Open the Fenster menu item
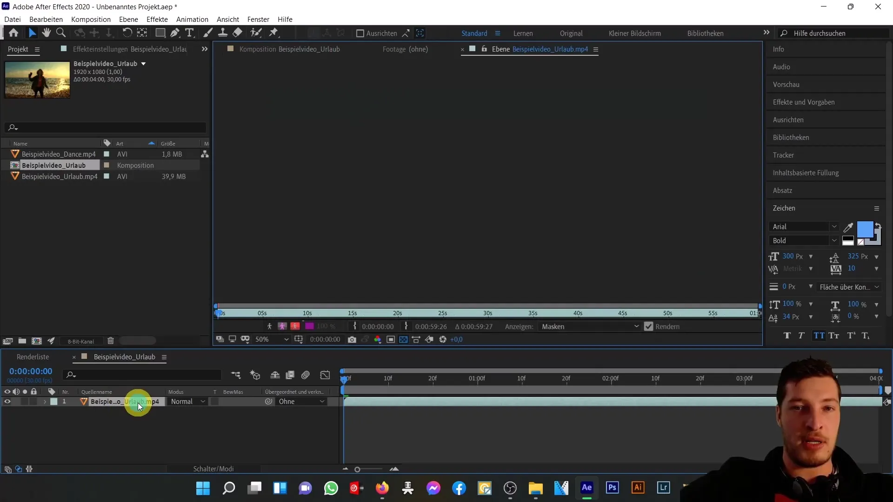The height and width of the screenshot is (502, 893). click(x=258, y=19)
